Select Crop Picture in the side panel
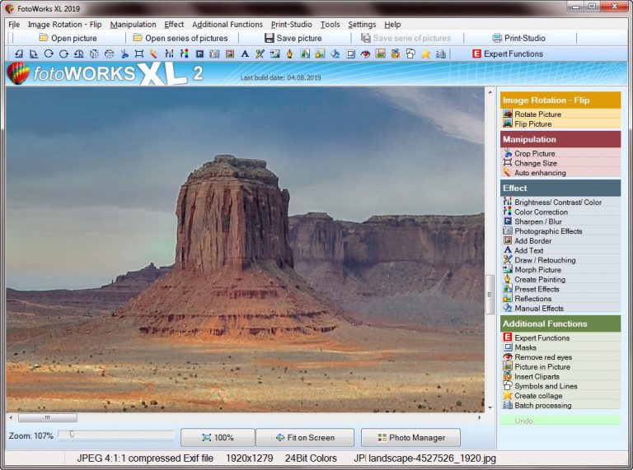The height and width of the screenshot is (470, 633). click(560, 153)
